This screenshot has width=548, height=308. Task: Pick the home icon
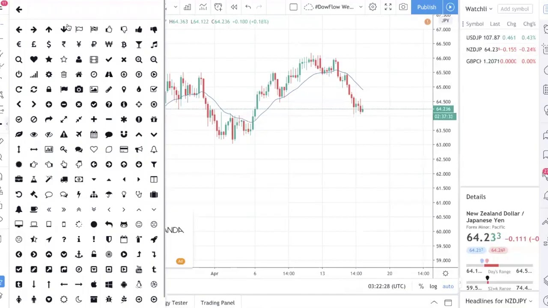(79, 74)
